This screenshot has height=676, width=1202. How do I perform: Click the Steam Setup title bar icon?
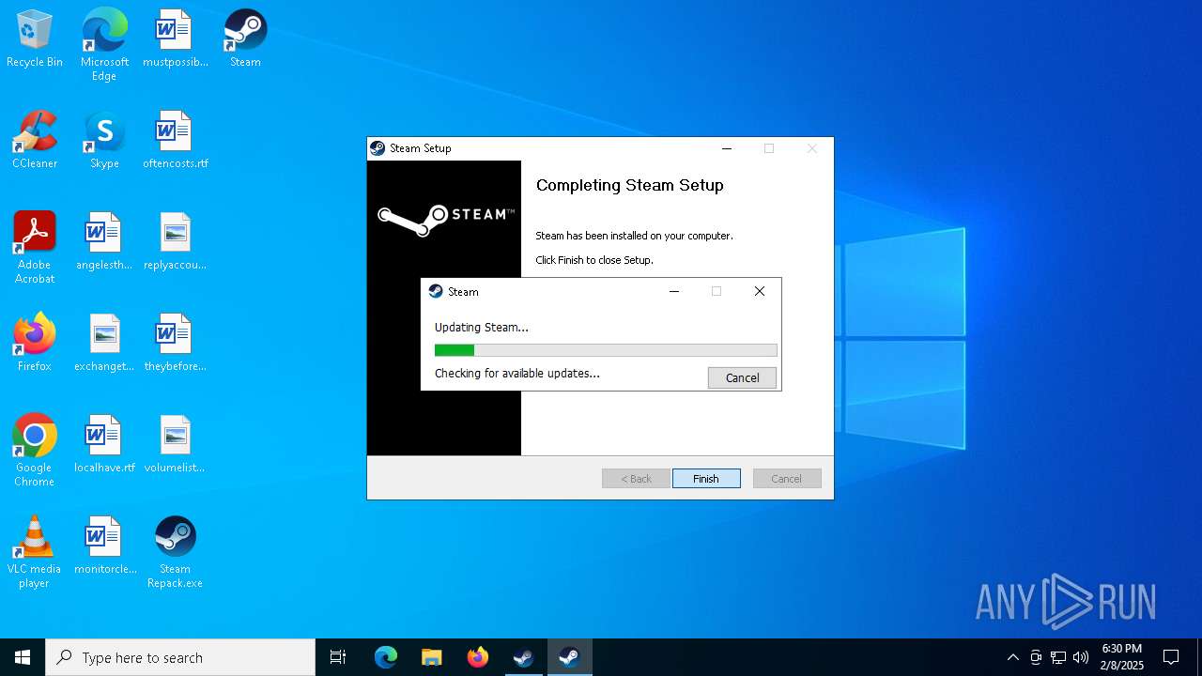click(x=378, y=148)
